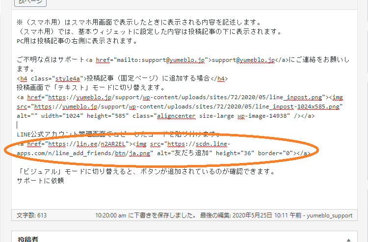Click the 下書きを保存しました status message
This screenshot has width=368, height=242.
[x=146, y=215]
